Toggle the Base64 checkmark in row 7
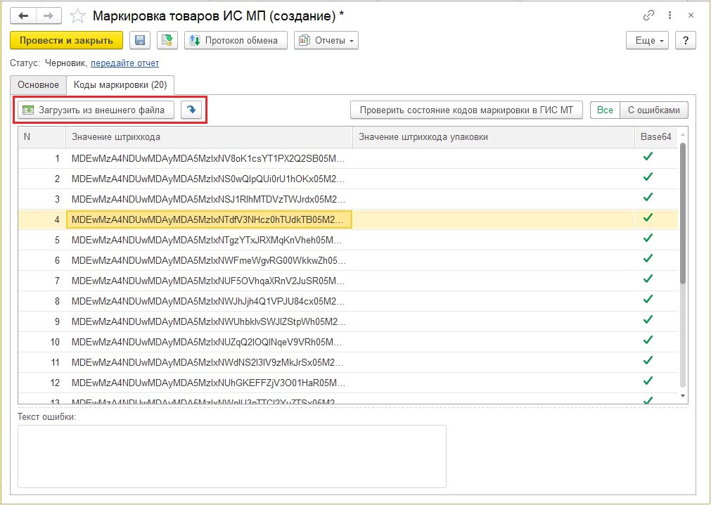Image resolution: width=711 pixels, height=505 pixels. 648,279
